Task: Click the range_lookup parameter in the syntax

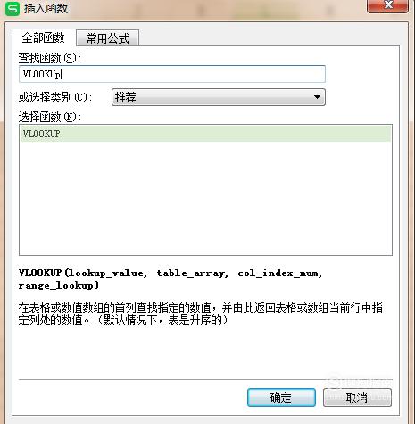Action: (x=56, y=286)
